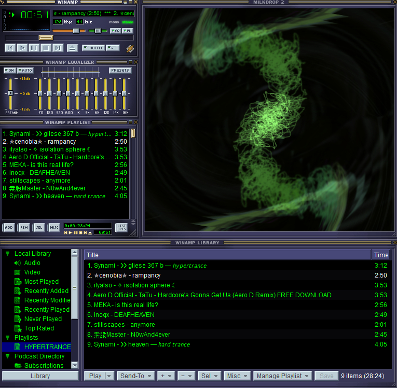Click the PREAMP slider in the equalizer
Image resolution: width=397 pixels, height=388 pixels.
[10, 93]
